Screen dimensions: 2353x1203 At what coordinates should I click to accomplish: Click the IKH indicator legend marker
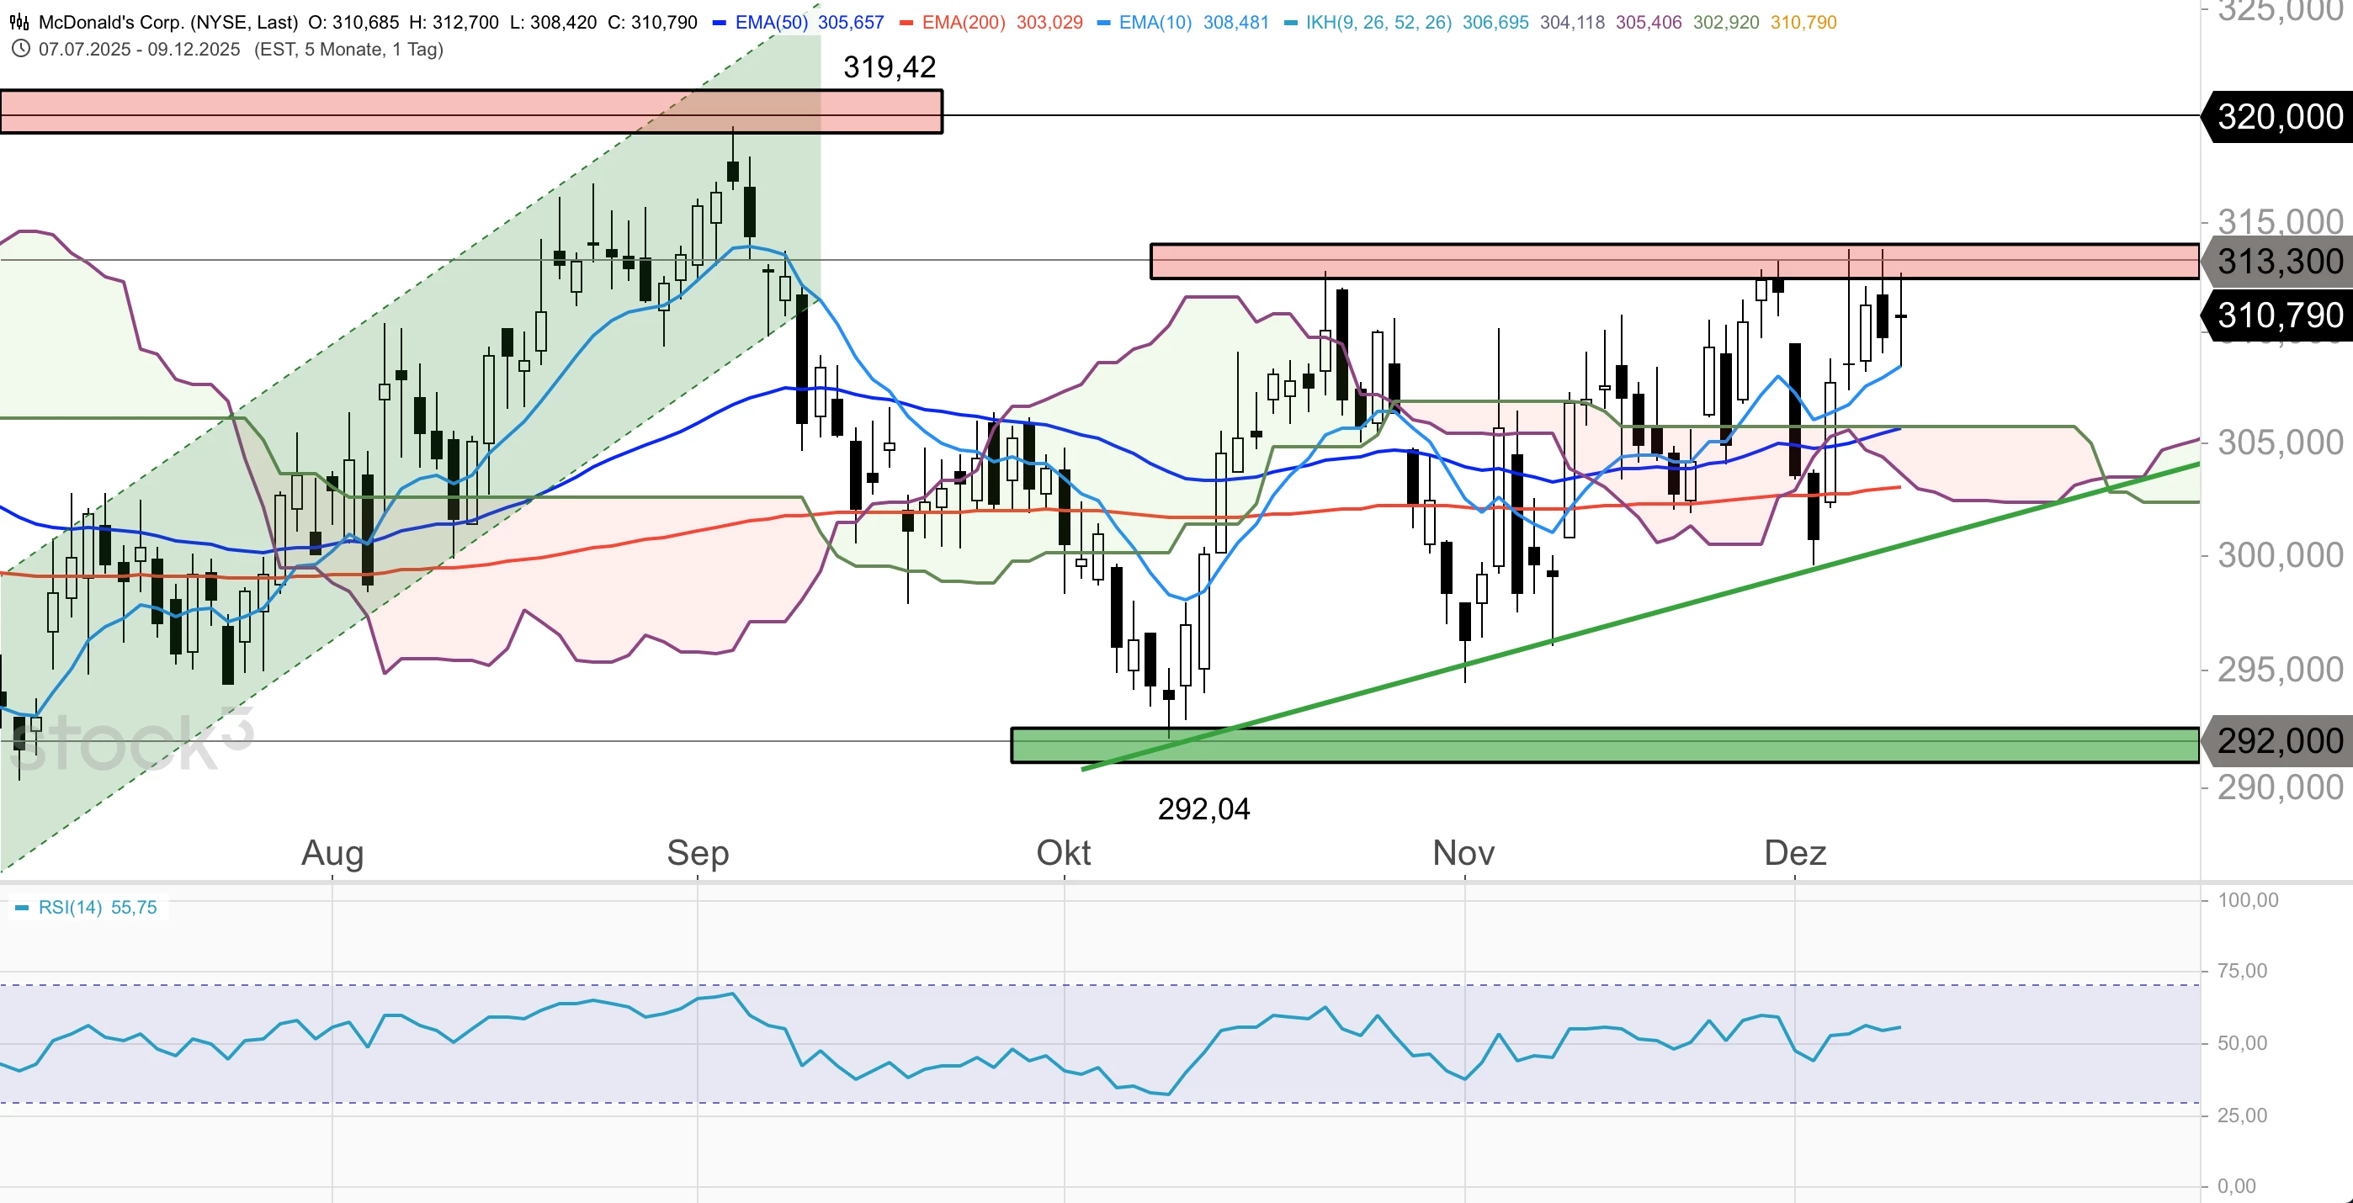point(1291,23)
